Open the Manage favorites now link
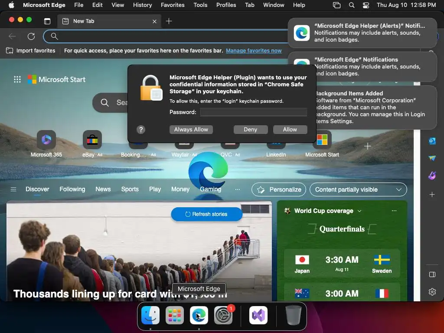This screenshot has height=333, width=444. [x=254, y=51]
